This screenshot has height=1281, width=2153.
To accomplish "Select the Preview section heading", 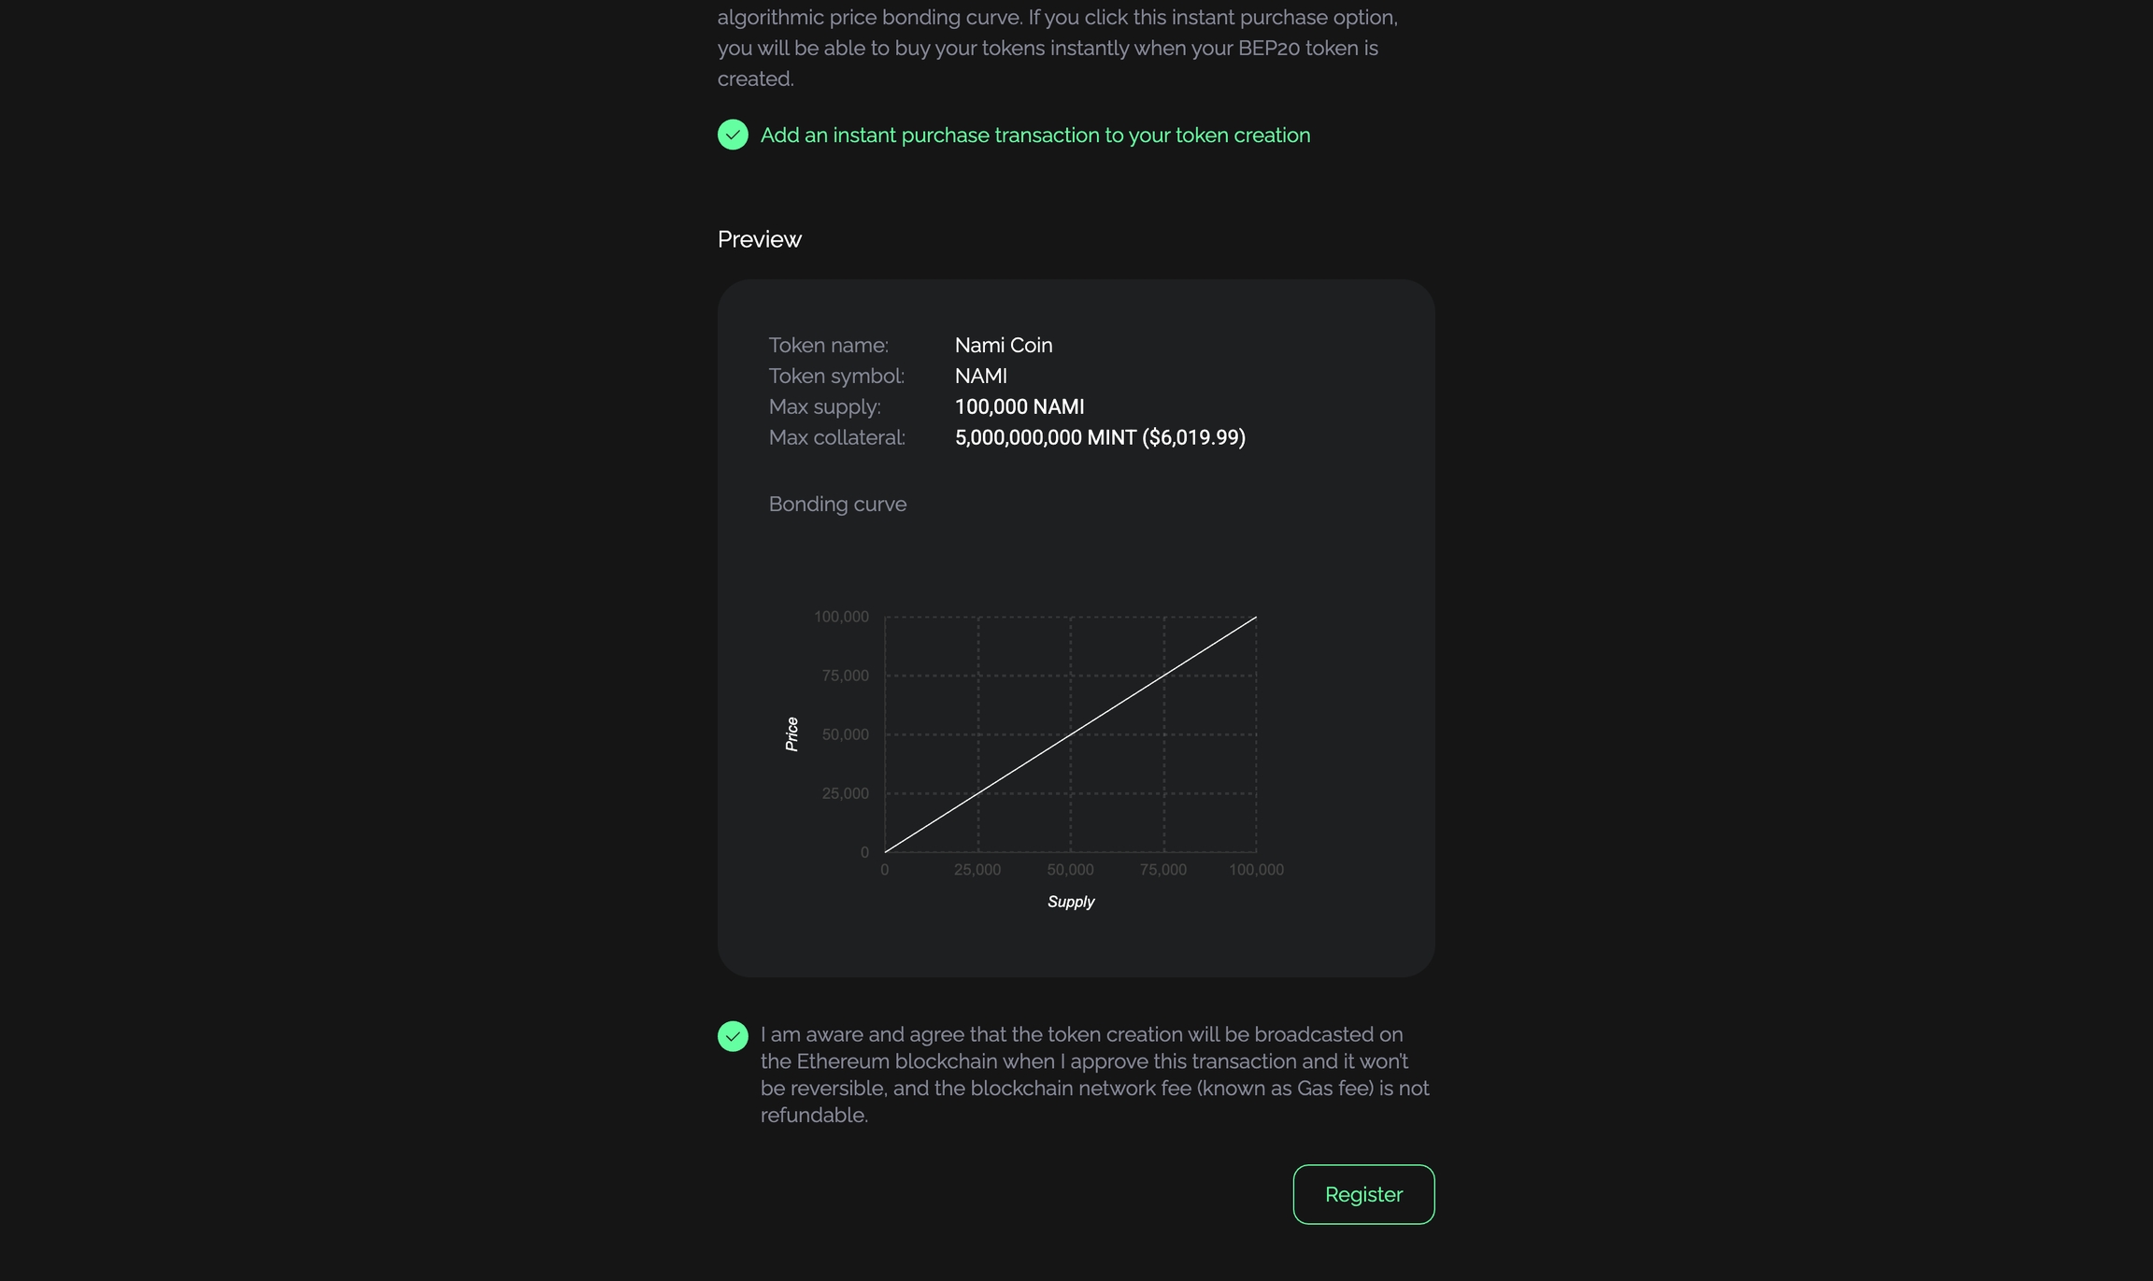I will (x=759, y=239).
